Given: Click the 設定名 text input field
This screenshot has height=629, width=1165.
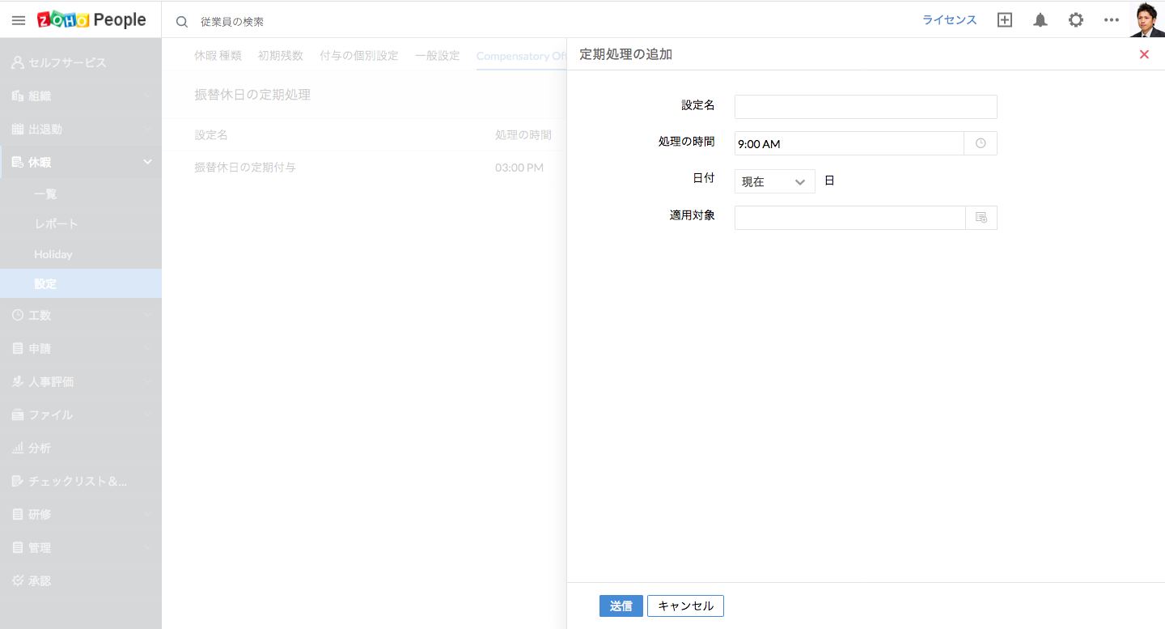Looking at the screenshot, I should [x=866, y=107].
